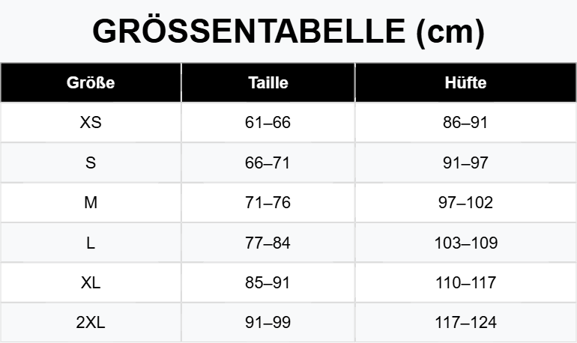The height and width of the screenshot is (343, 577).
Task: Click the XS size cell
Action: pos(91,122)
